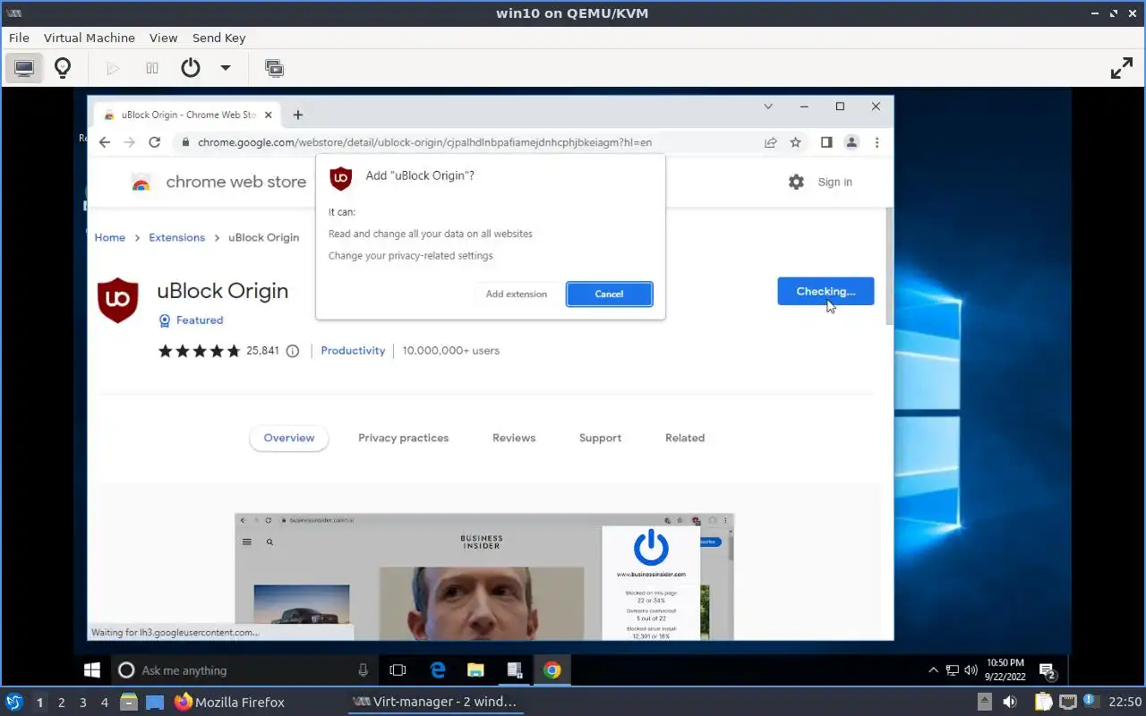The image size is (1146, 716).
Task: Open File Explorer from the taskbar
Action: [475, 669]
